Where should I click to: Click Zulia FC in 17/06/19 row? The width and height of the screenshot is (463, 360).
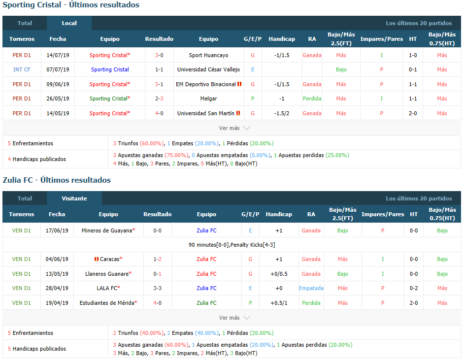(206, 230)
